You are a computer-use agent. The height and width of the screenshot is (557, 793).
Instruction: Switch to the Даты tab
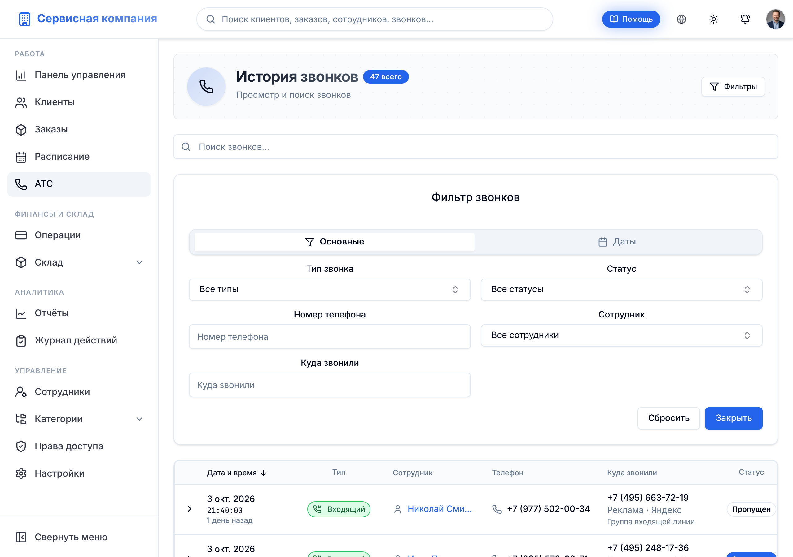point(618,242)
